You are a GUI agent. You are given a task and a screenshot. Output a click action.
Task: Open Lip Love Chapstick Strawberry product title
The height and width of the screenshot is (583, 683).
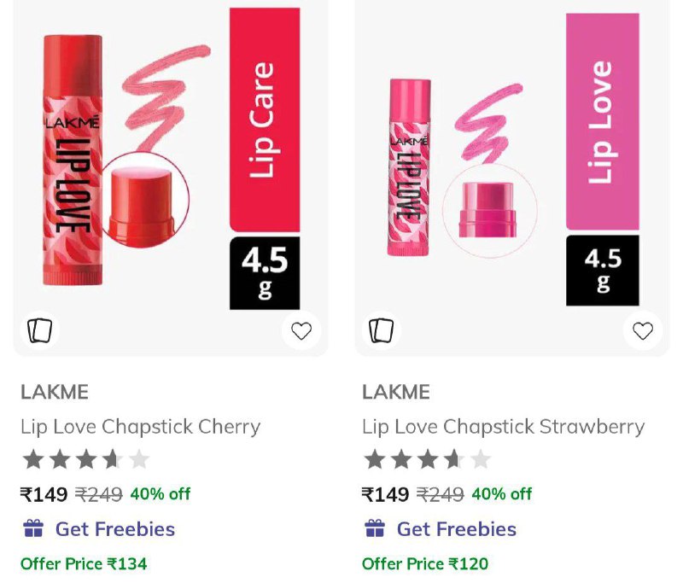(503, 427)
